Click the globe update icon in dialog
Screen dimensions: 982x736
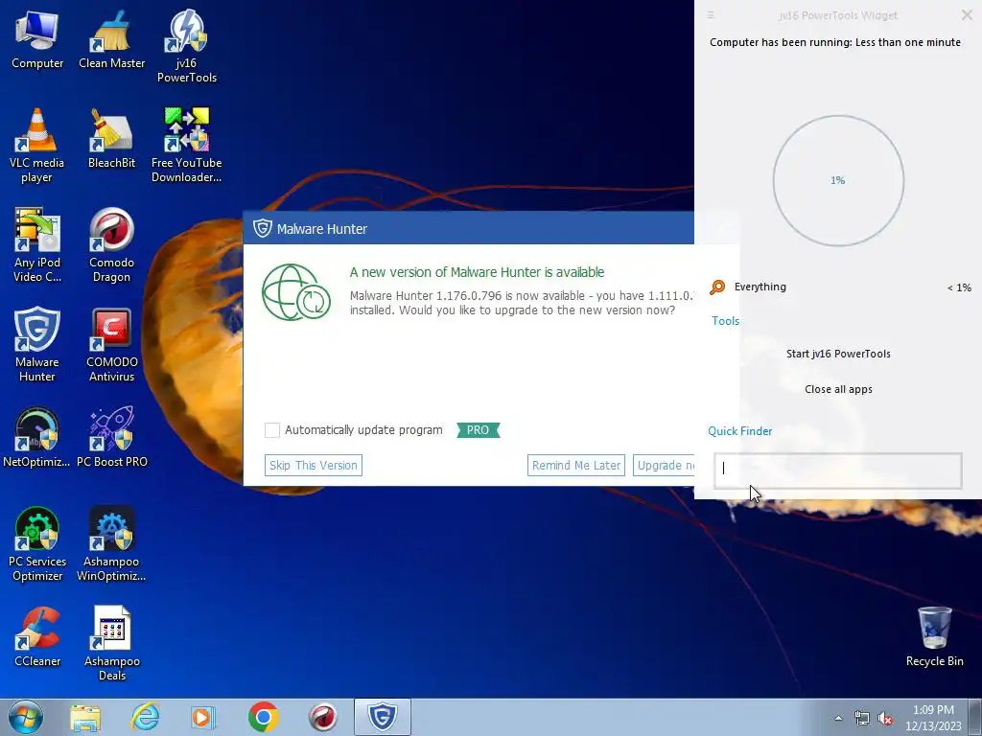(296, 292)
